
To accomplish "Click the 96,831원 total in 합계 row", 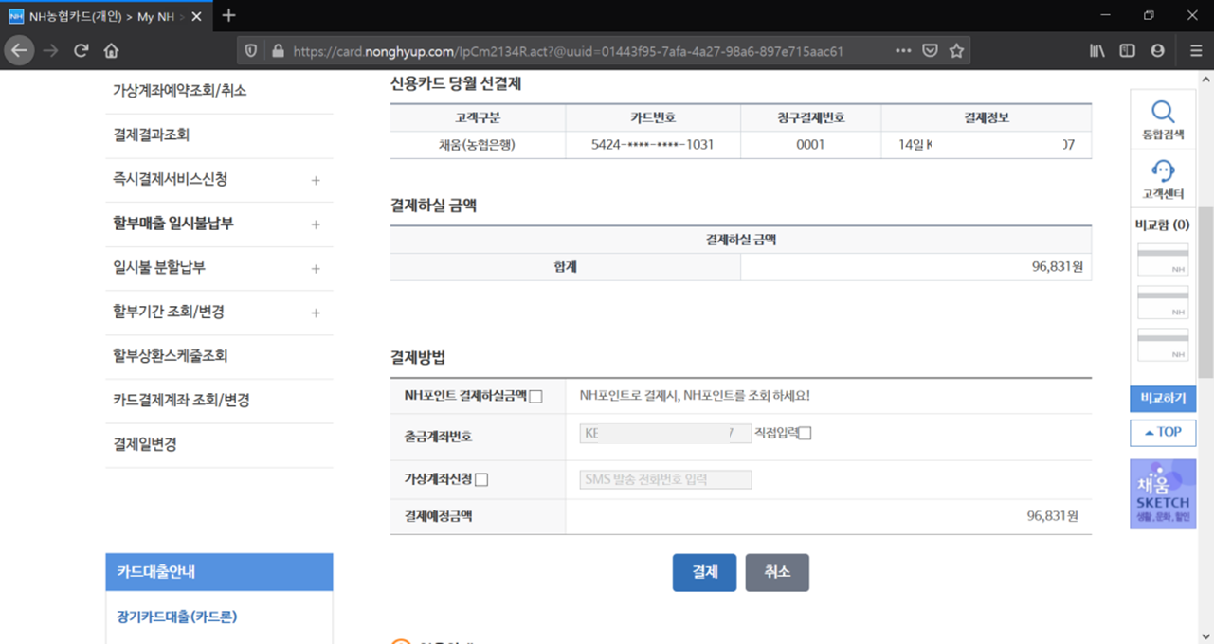I will 1056,267.
